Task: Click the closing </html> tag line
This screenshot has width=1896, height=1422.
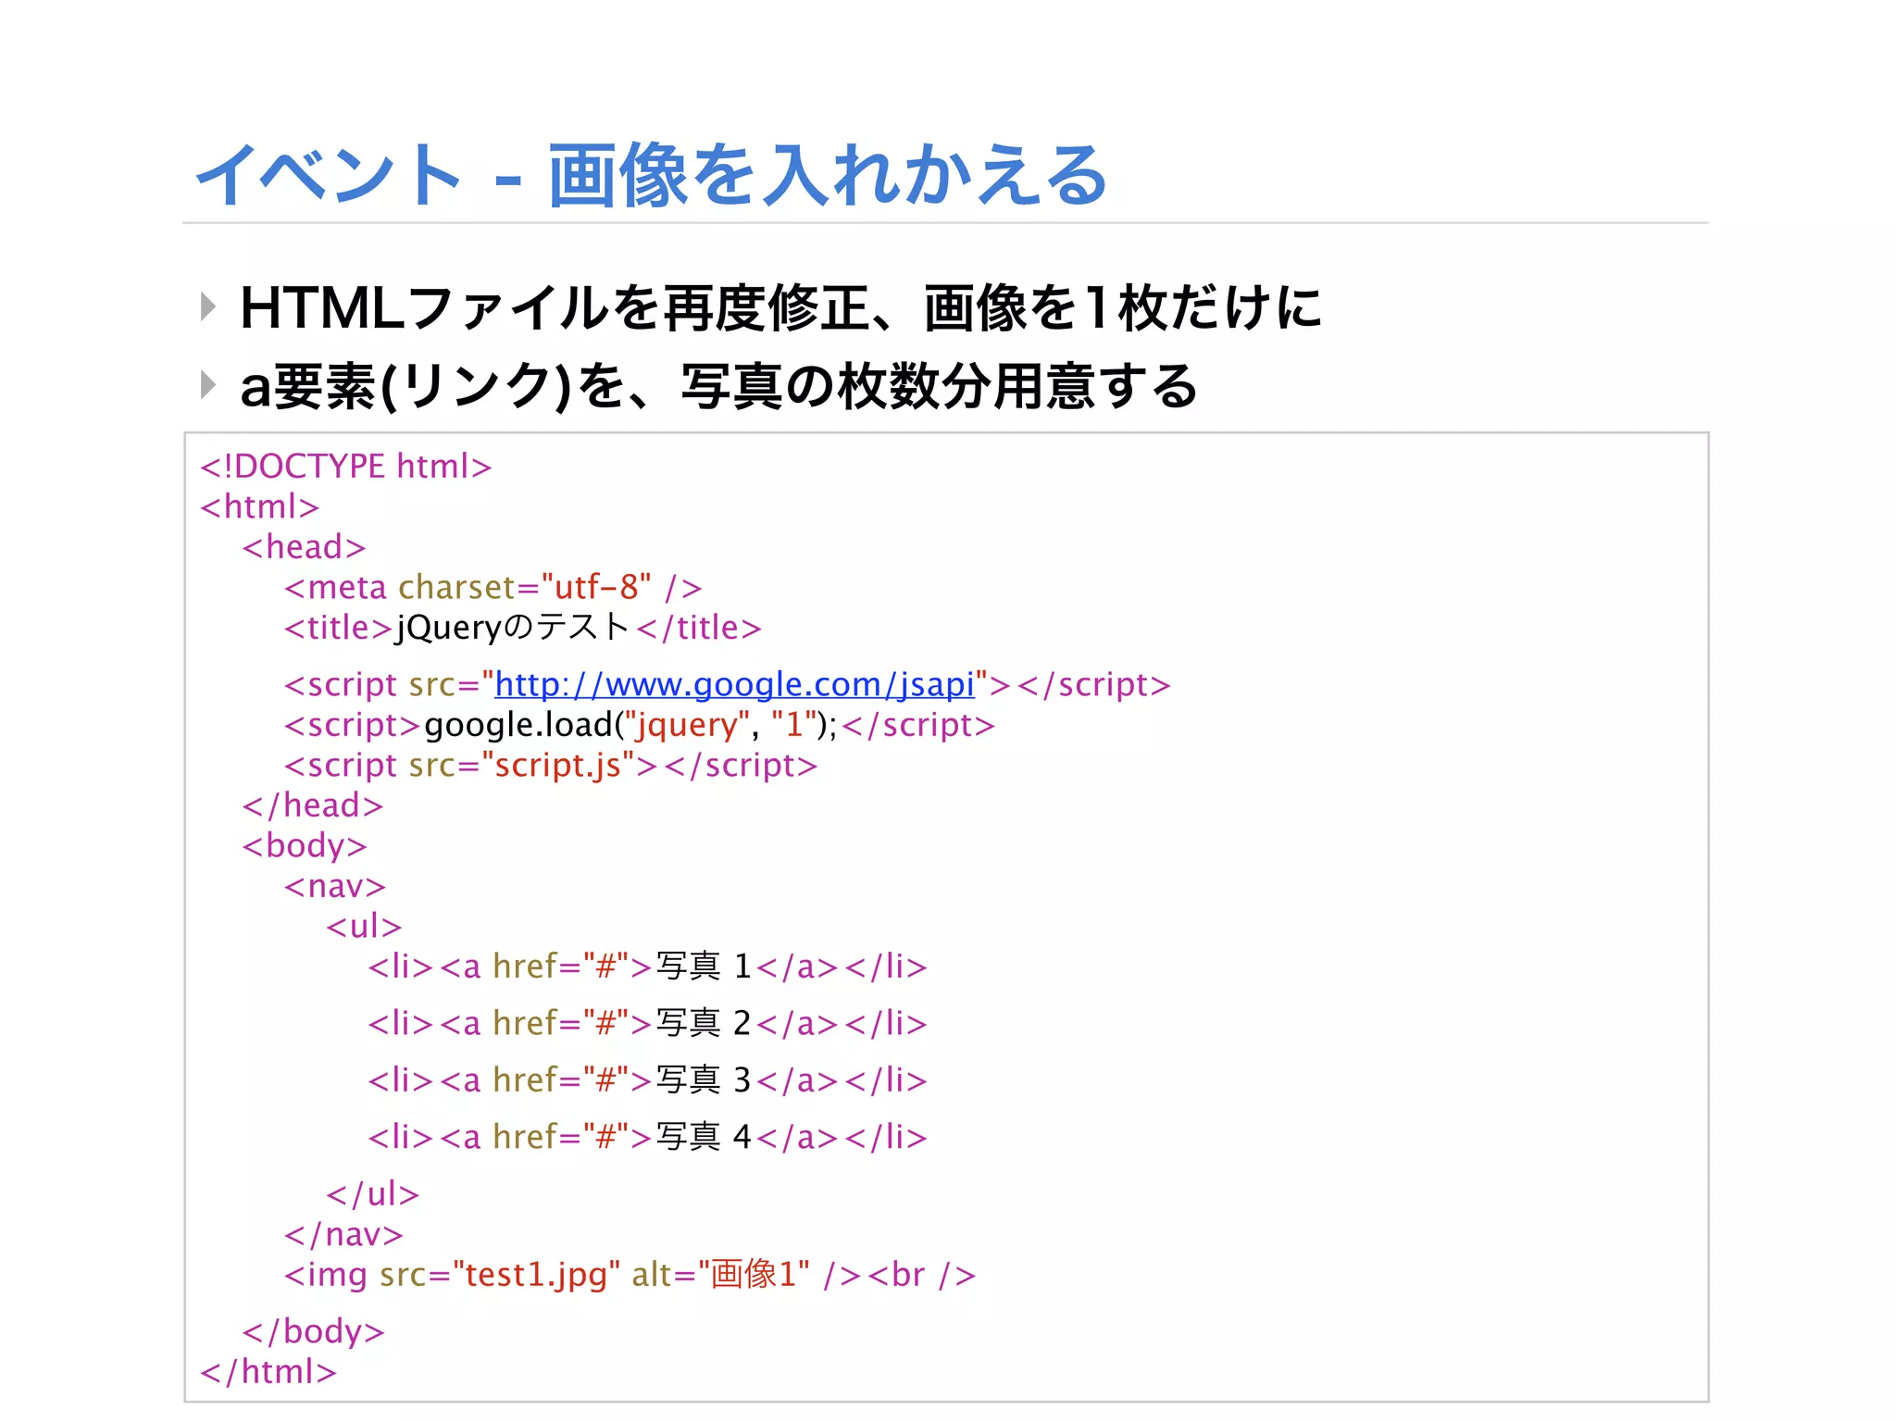Action: coord(268,1373)
